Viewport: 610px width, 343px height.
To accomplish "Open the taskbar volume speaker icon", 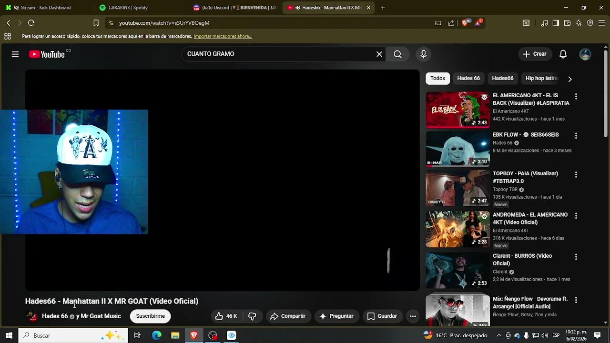I will point(545,335).
